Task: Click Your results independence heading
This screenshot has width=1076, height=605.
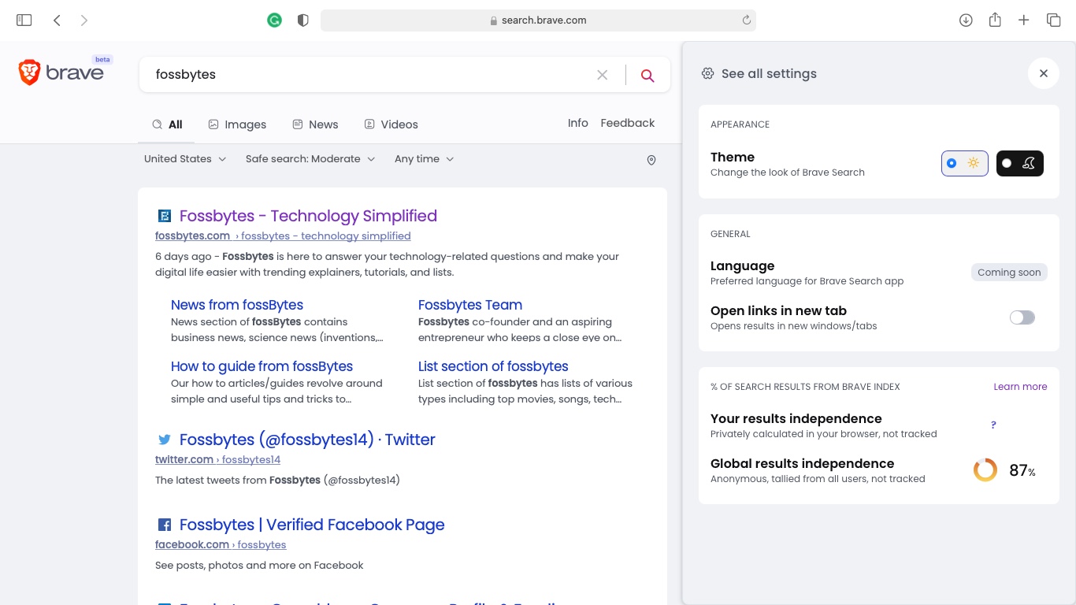Action: 796,418
